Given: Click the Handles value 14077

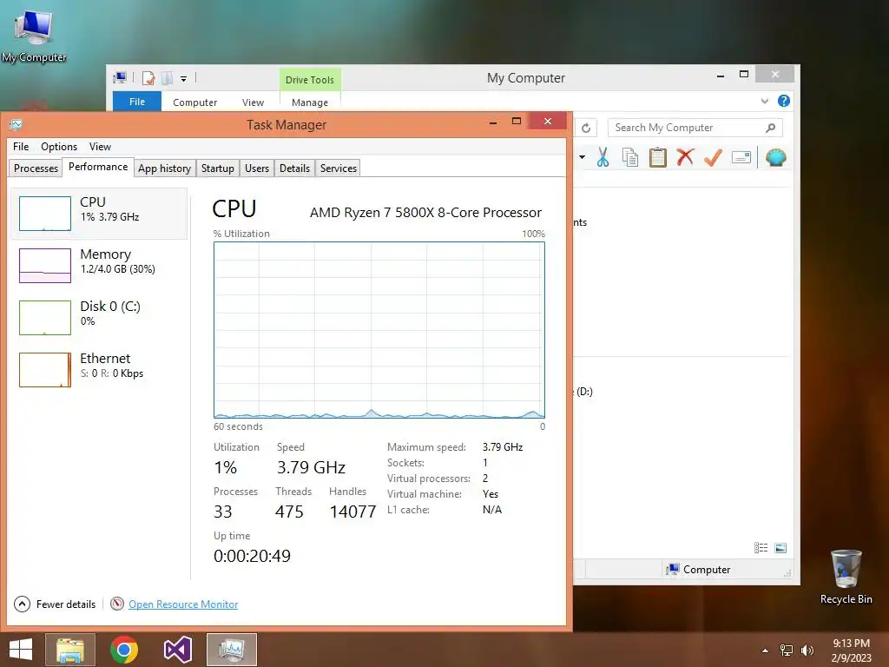Looking at the screenshot, I should pos(352,512).
